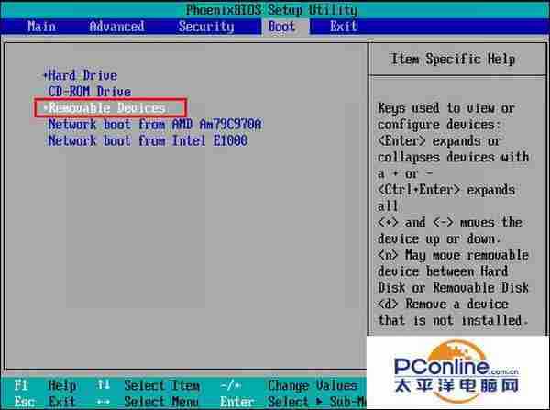
Task: Click the Esc Exit key hint
Action: (x=41, y=402)
